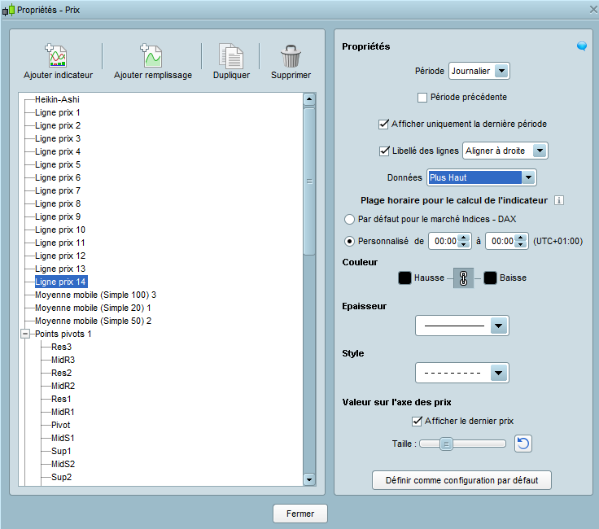Uncheck Afficher uniquement la dernière période
Viewport: 599px width, 529px height.
coord(384,125)
